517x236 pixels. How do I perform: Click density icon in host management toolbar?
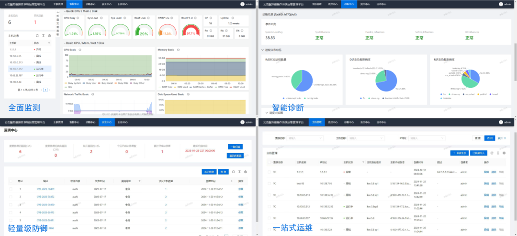[498, 153]
